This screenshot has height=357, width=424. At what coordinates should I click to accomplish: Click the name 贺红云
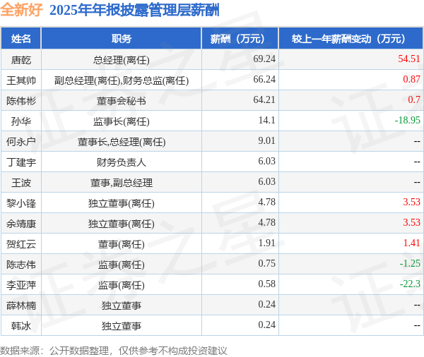(x=21, y=244)
